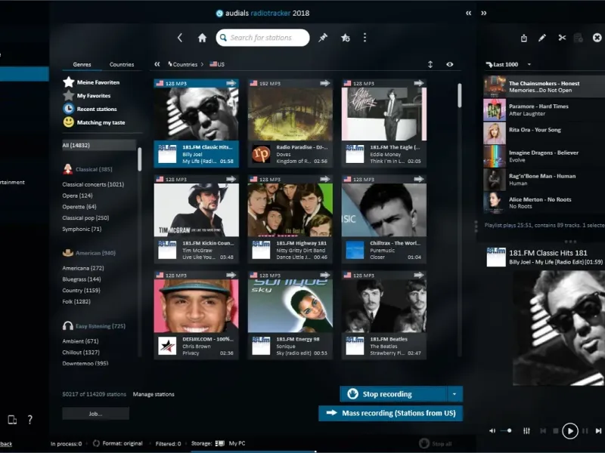Click the pencil edit icon
605x453 pixels.
click(x=542, y=38)
